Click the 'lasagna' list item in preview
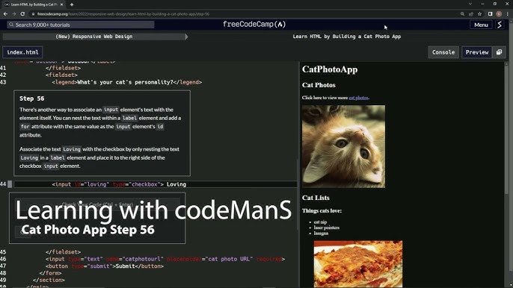The image size is (513, 288). 321,233
